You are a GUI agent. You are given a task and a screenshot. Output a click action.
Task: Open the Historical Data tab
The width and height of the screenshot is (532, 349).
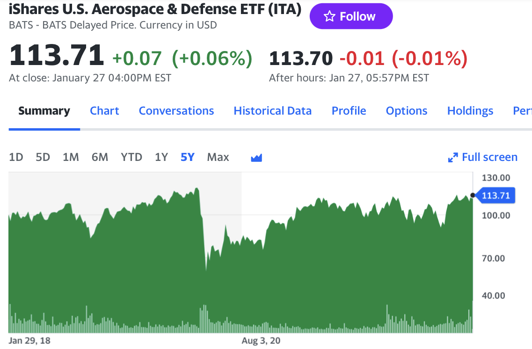[x=272, y=111]
